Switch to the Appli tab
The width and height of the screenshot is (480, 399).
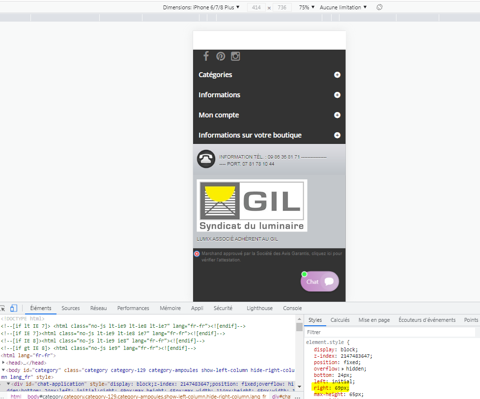197,308
